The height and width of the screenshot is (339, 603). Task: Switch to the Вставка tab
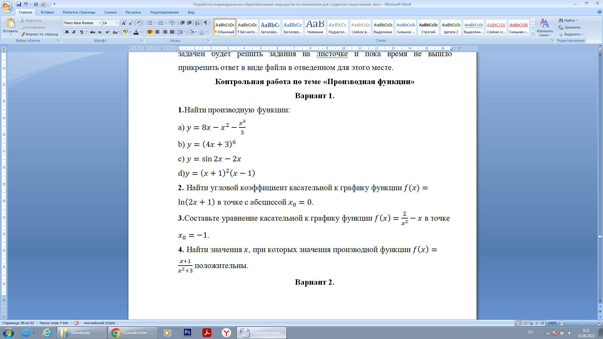coord(47,12)
